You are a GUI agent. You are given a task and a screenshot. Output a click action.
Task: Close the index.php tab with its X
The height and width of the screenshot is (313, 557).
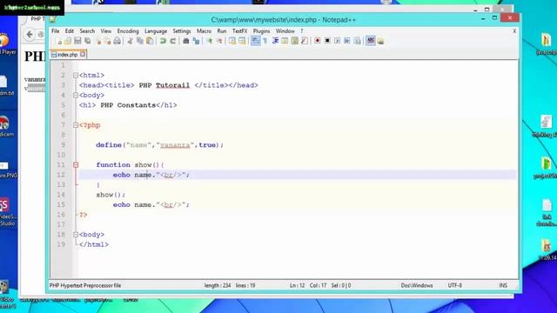(x=83, y=54)
